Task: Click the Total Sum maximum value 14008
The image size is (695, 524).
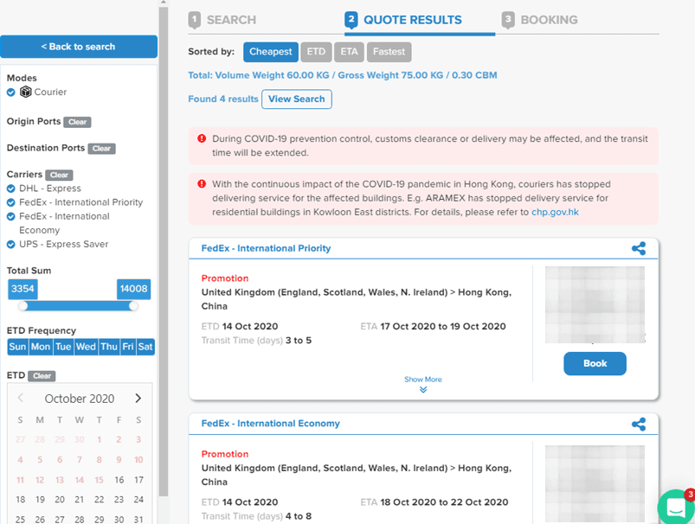Action: [134, 289]
